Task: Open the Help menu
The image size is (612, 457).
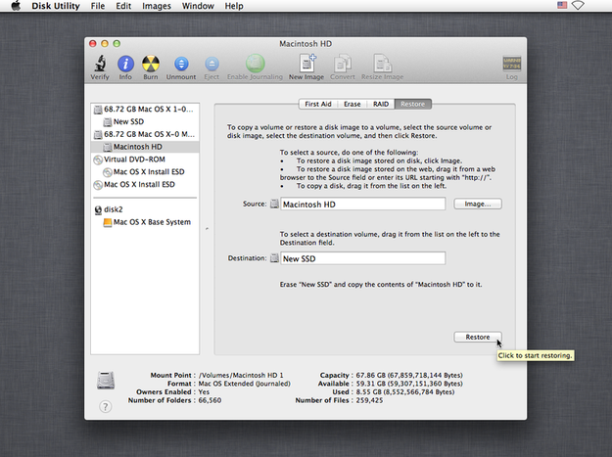Action: pyautogui.click(x=234, y=6)
